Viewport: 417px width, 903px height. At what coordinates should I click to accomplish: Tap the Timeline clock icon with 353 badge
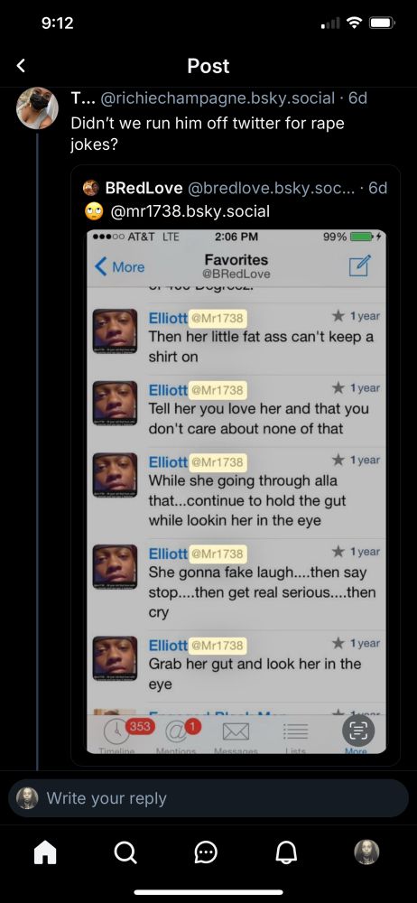pyautogui.click(x=118, y=732)
